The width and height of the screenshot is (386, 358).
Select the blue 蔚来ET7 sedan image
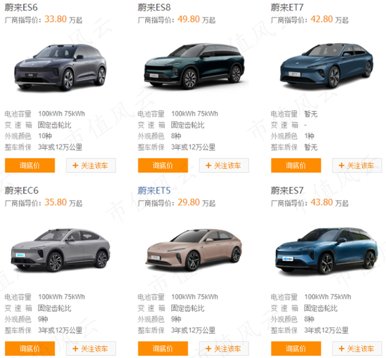[x=326, y=65]
